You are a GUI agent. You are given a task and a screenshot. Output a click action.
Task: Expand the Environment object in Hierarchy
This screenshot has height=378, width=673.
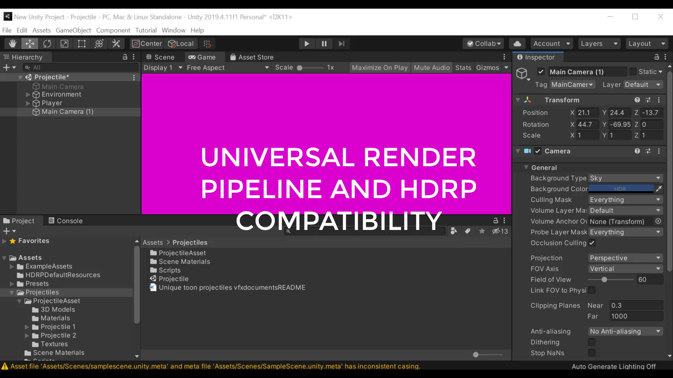pyautogui.click(x=28, y=94)
